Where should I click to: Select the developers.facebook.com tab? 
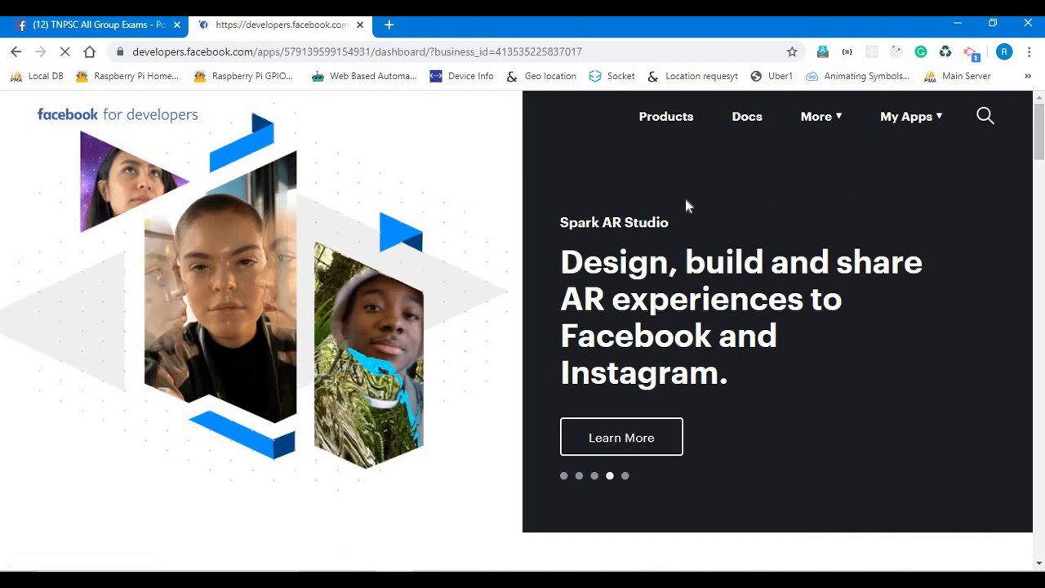[279, 24]
